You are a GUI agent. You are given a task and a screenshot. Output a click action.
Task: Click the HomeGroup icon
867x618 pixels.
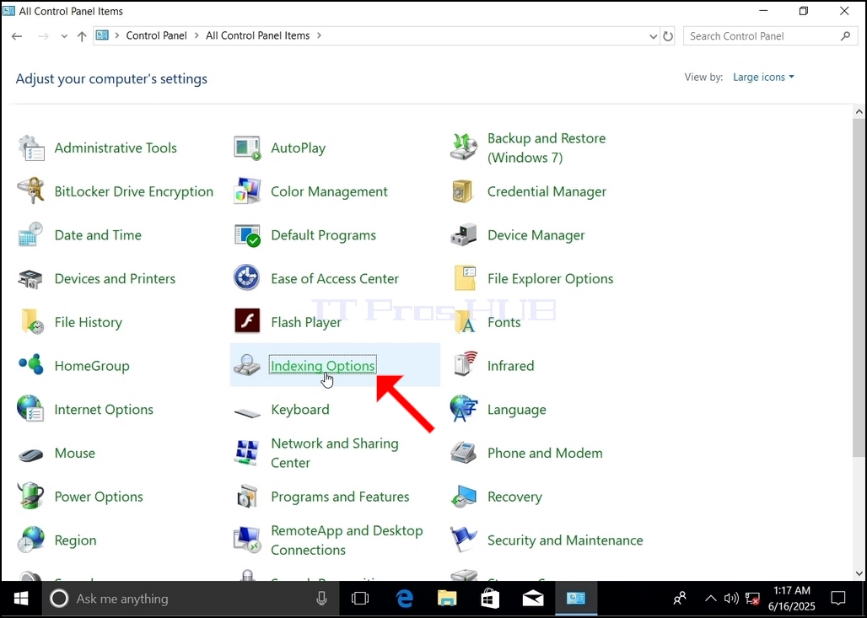pos(31,365)
